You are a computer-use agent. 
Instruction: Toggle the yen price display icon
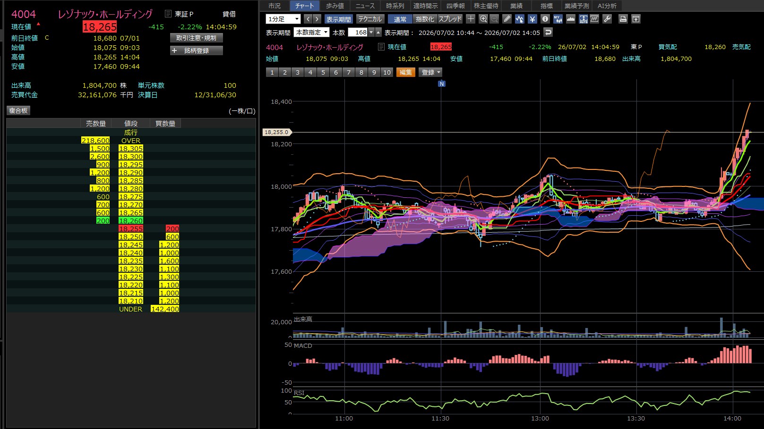pos(532,19)
